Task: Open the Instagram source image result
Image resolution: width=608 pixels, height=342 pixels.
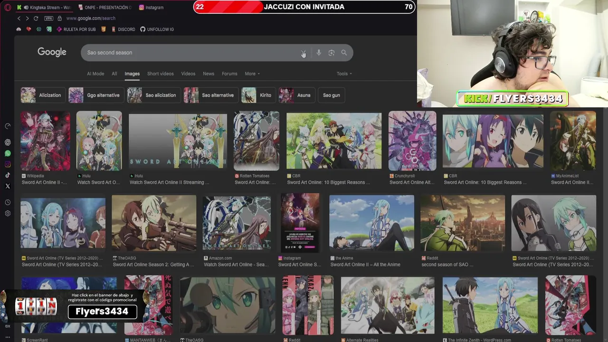Action: click(300, 223)
